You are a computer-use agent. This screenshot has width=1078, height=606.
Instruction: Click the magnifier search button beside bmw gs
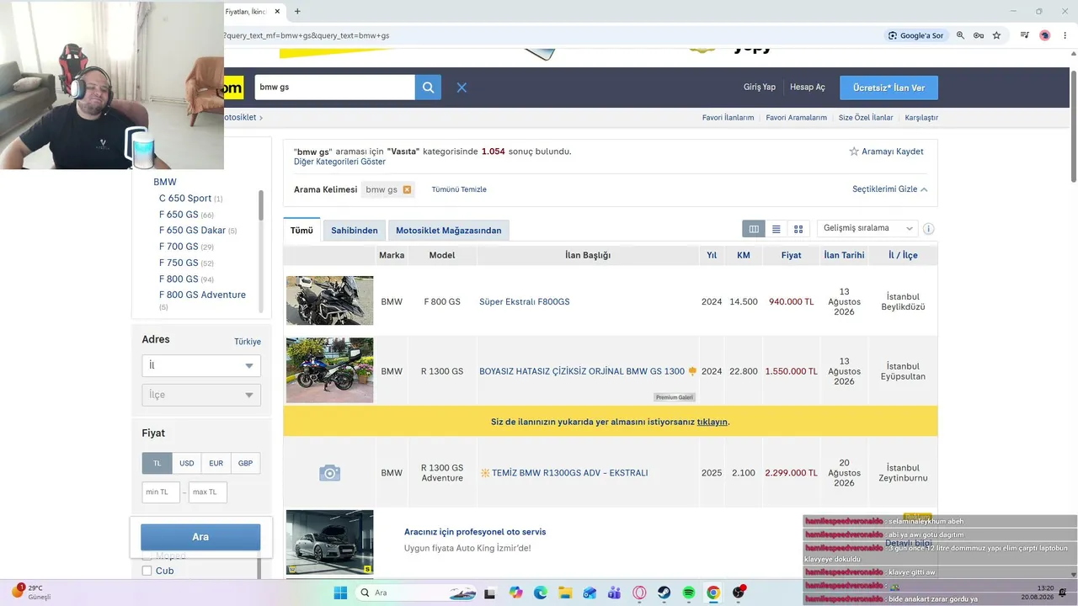pyautogui.click(x=428, y=88)
